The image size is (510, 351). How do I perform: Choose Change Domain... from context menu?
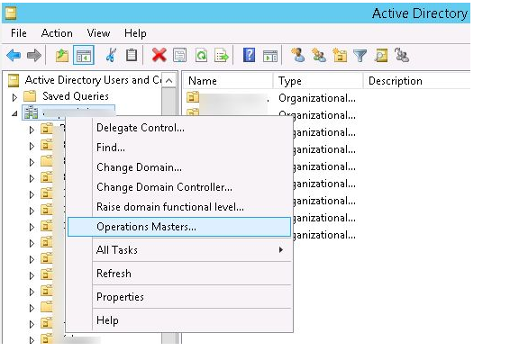(179, 167)
